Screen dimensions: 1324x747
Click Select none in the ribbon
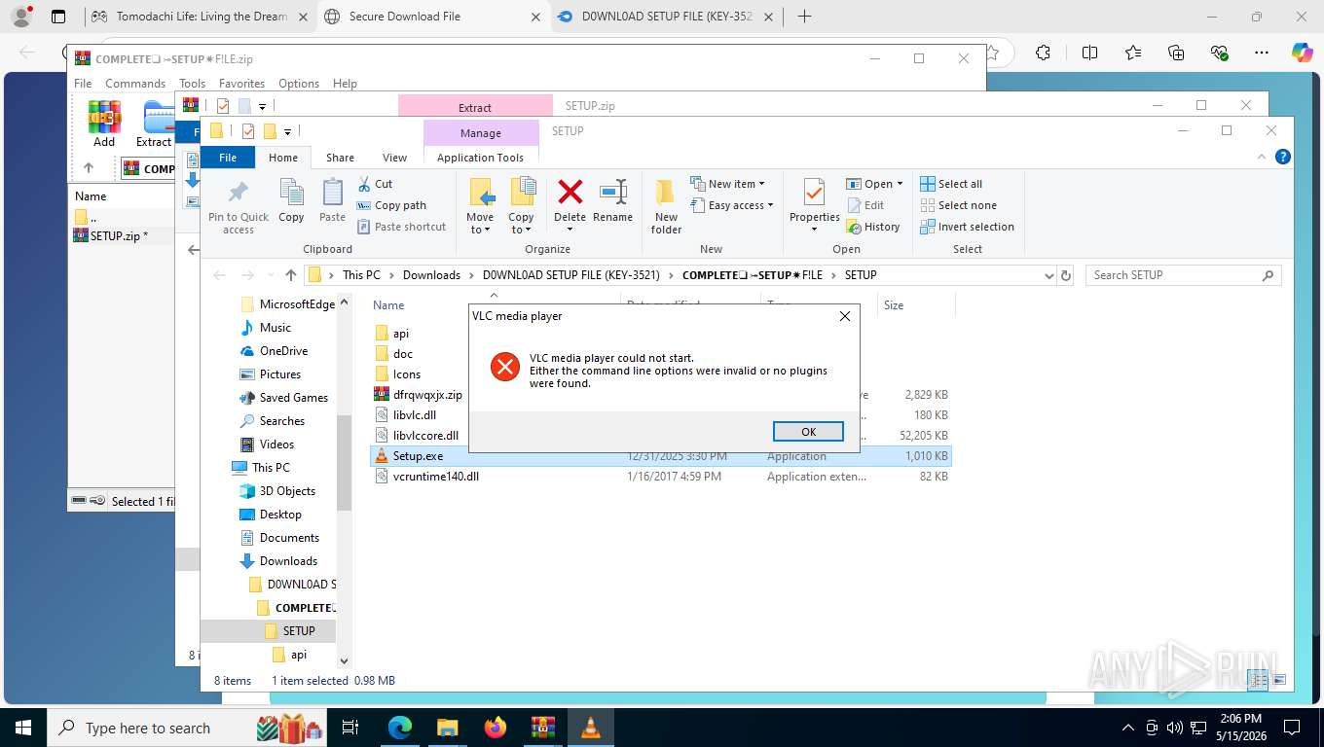tap(959, 205)
